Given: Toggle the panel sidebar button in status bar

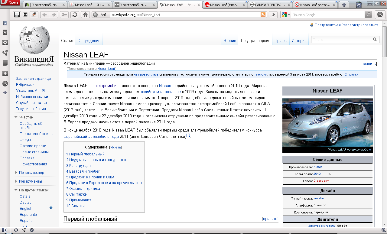Looking at the screenshot, I should [x=5, y=230].
